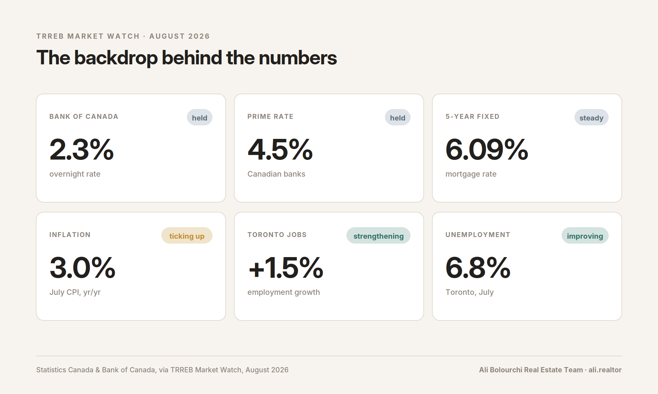Select the 4.5% prime rate value
This screenshot has height=394, width=658.
[x=280, y=150]
